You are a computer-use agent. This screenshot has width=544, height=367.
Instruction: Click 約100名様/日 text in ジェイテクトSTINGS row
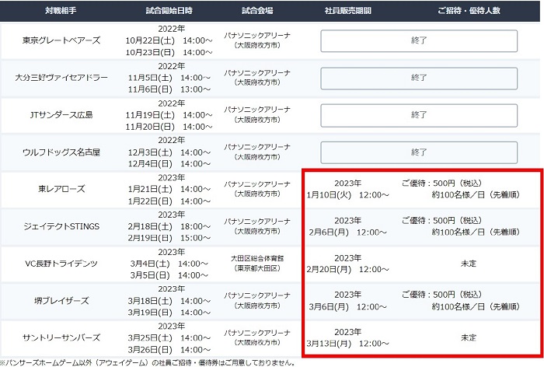pos(458,232)
